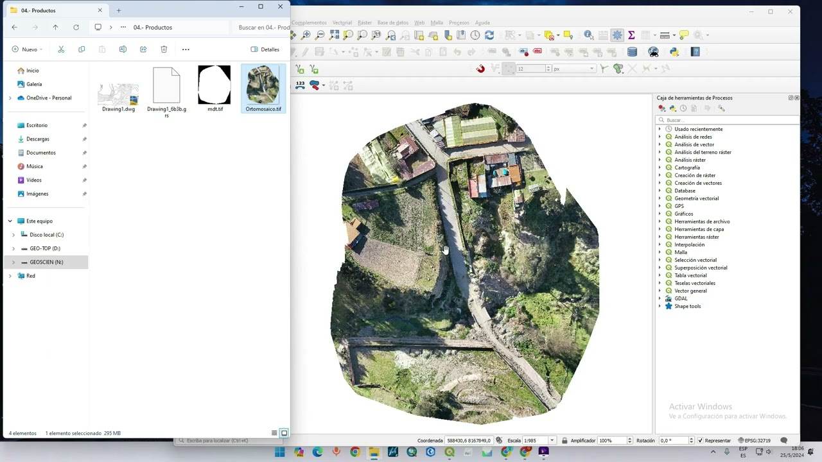Click the Detalles pane button

[265, 49]
